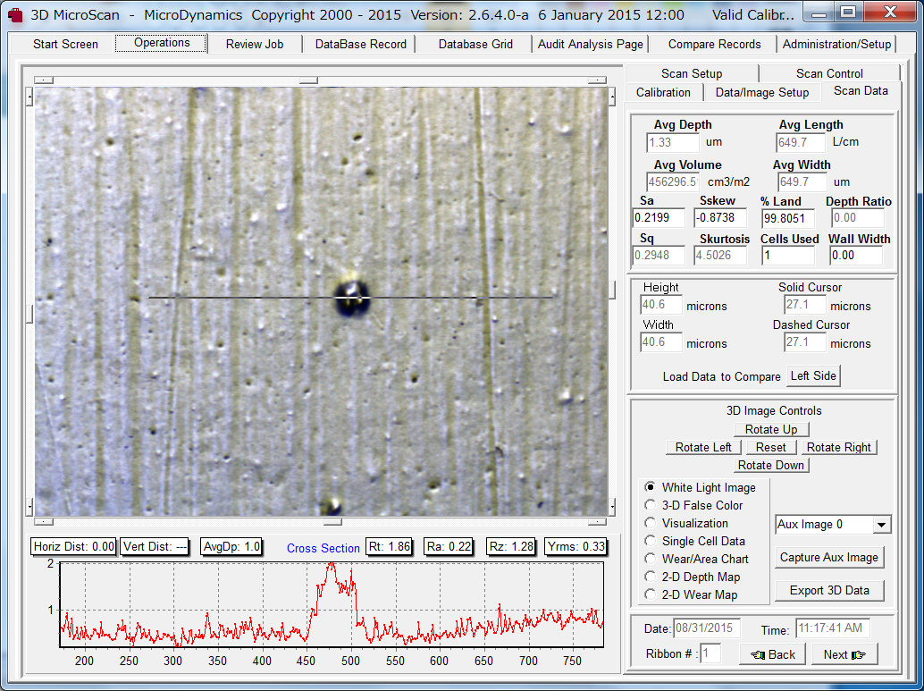
Task: Enable the Wear/Area Chart radio button
Action: click(651, 559)
